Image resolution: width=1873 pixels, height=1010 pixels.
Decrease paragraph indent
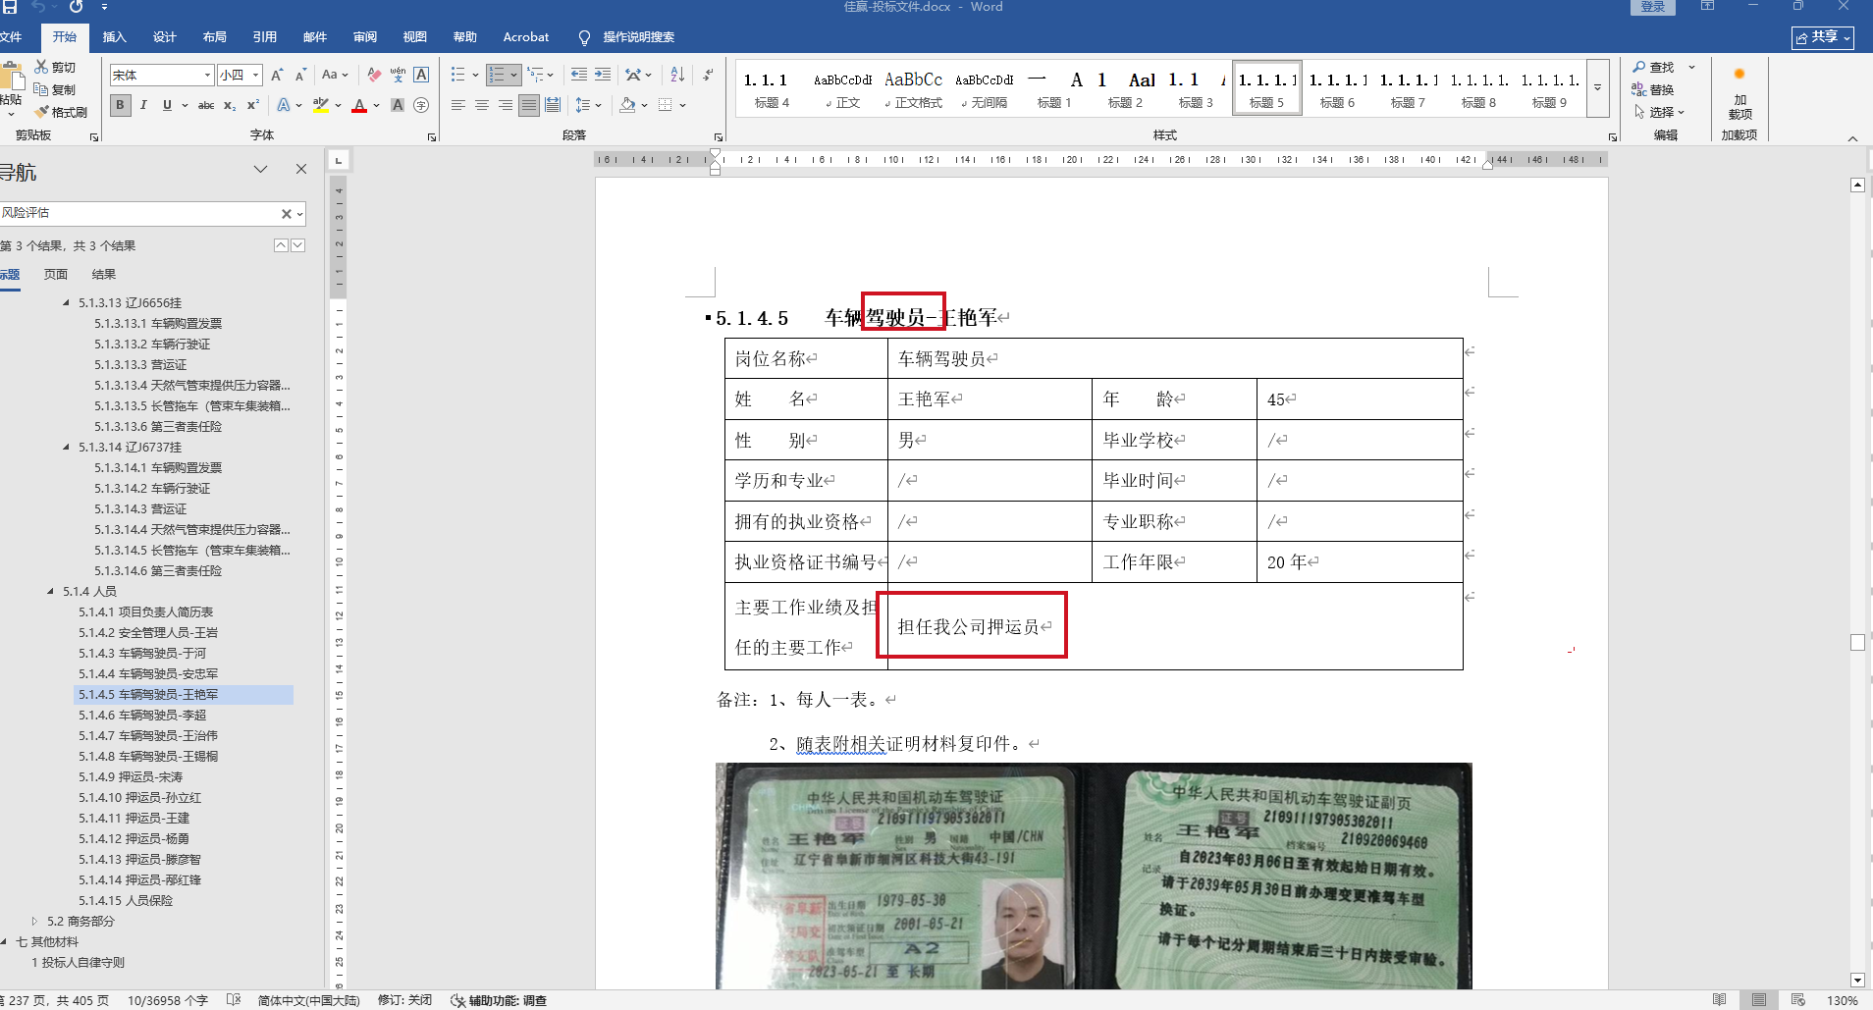pos(579,75)
